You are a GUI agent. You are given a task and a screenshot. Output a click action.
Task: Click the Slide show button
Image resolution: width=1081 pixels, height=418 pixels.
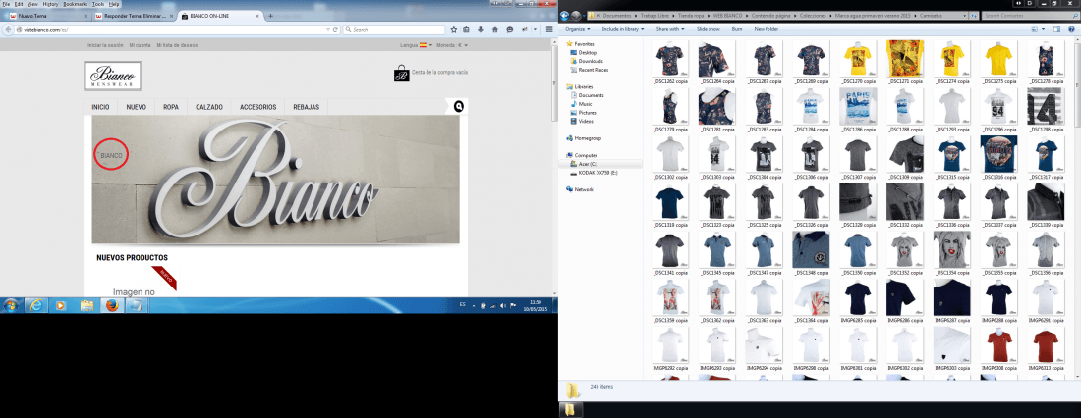[x=708, y=29]
